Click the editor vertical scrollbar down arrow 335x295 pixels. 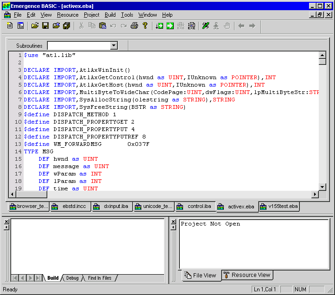coord(322,186)
